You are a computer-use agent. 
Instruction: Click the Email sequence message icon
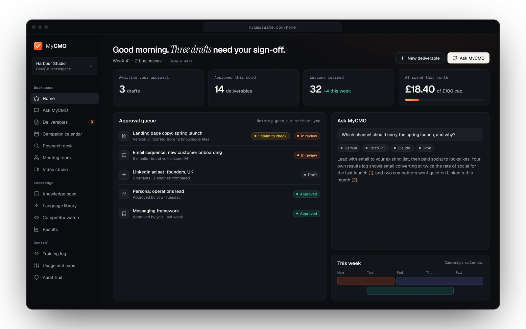(124, 155)
